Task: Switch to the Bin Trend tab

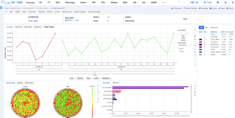Action: 19,27
